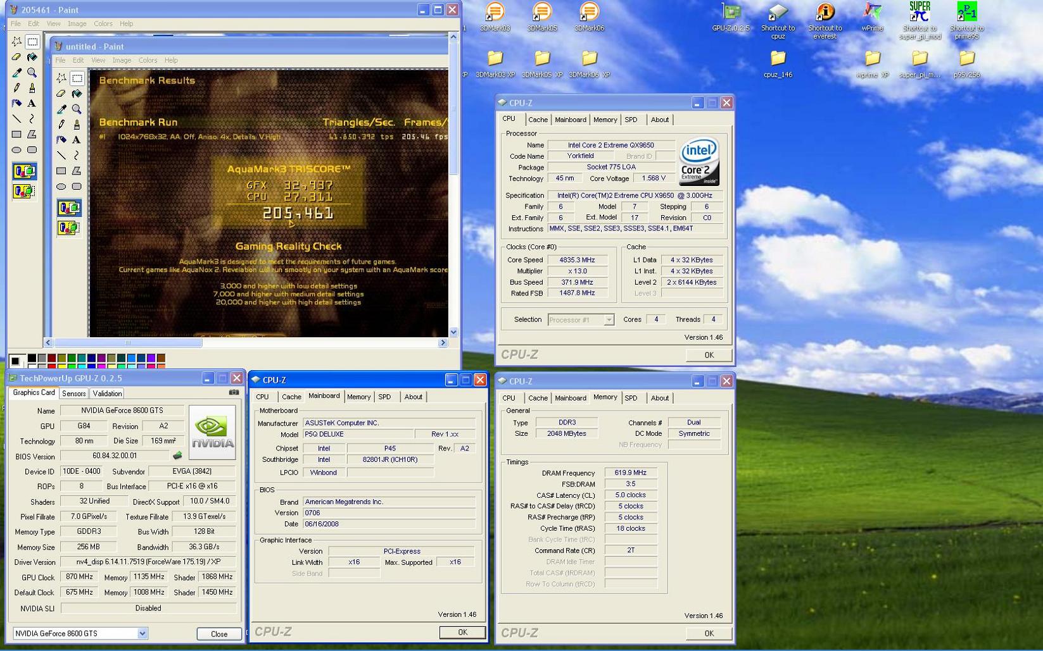Click OK in the CPU-Z processor window
The height and width of the screenshot is (651, 1043).
click(x=709, y=355)
